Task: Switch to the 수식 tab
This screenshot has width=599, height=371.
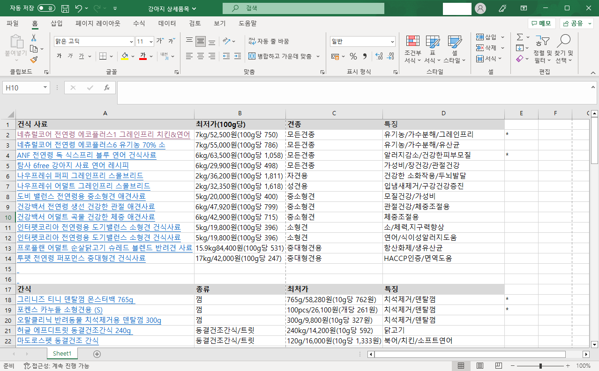Action: click(139, 23)
